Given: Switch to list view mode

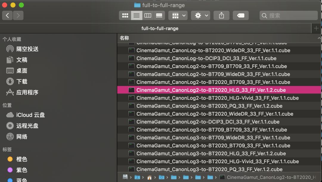Looking at the screenshot, I should (x=137, y=15).
